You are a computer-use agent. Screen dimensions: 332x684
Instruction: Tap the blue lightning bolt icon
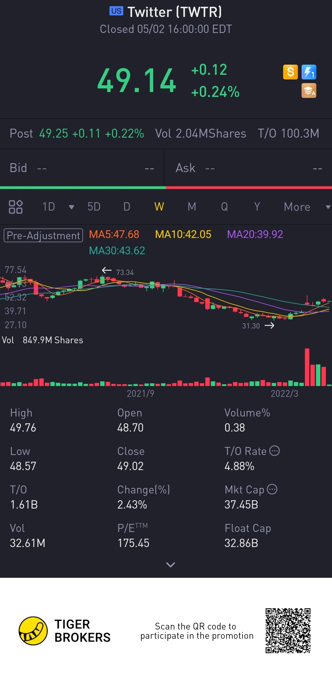[x=309, y=72]
